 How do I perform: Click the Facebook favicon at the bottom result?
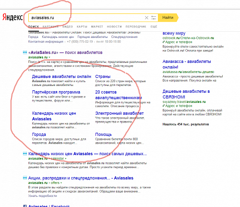point(25,206)
